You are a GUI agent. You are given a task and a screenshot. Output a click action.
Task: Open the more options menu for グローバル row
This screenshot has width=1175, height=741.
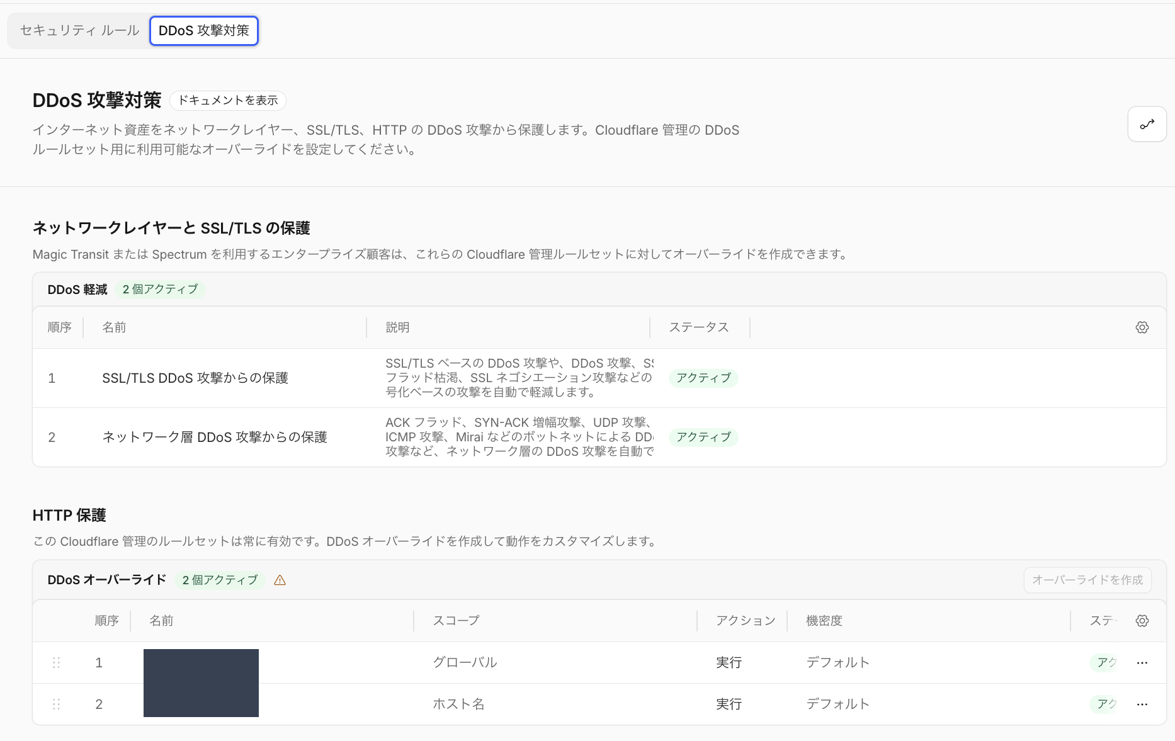(1142, 662)
